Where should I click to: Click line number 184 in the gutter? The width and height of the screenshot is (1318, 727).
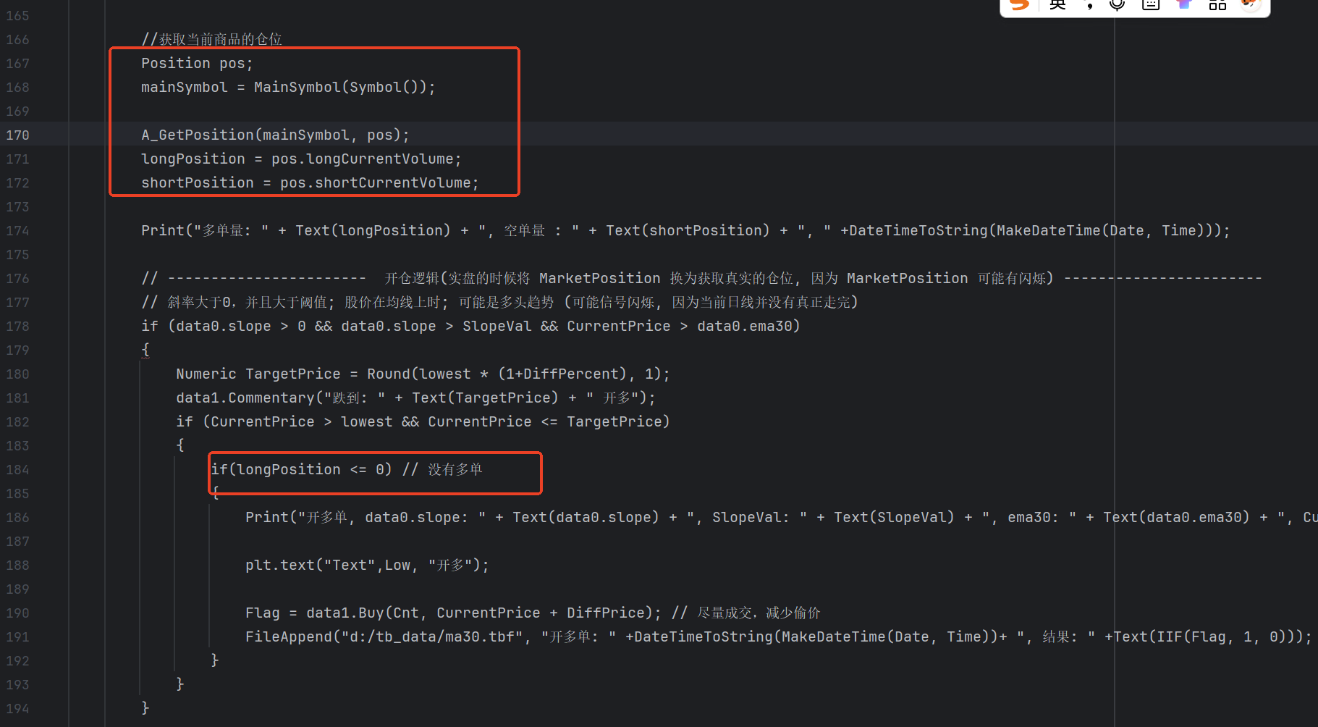click(x=17, y=470)
